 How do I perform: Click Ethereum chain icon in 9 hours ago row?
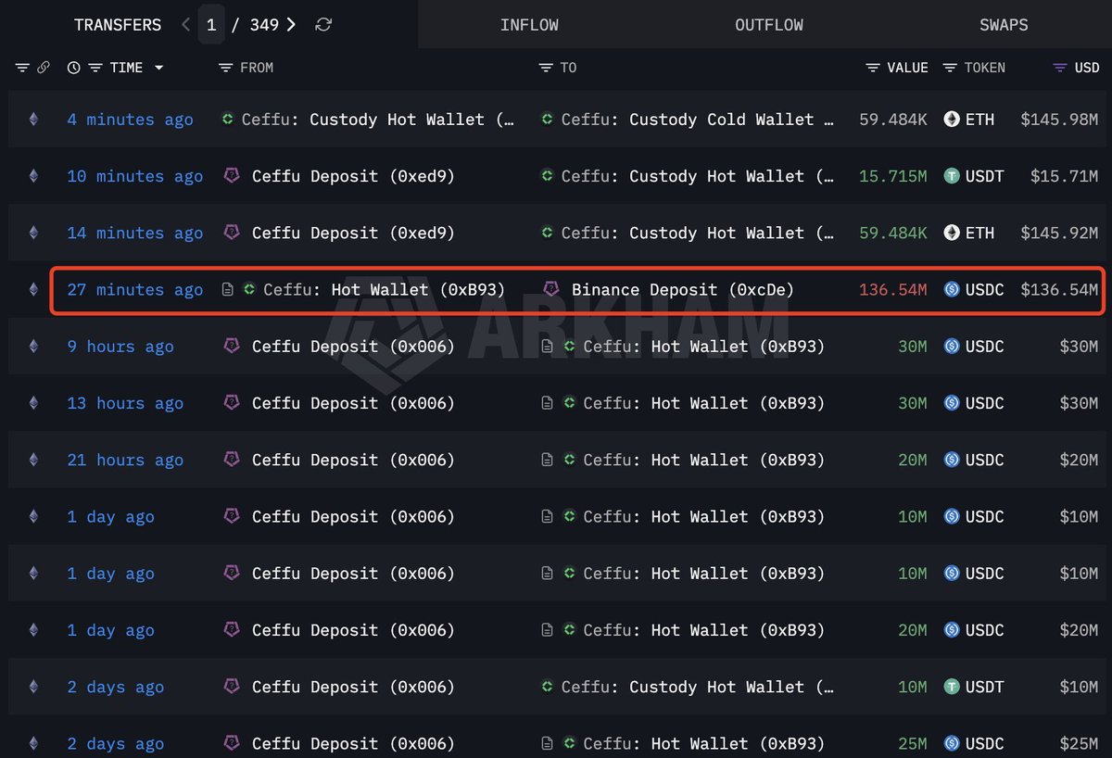(34, 347)
